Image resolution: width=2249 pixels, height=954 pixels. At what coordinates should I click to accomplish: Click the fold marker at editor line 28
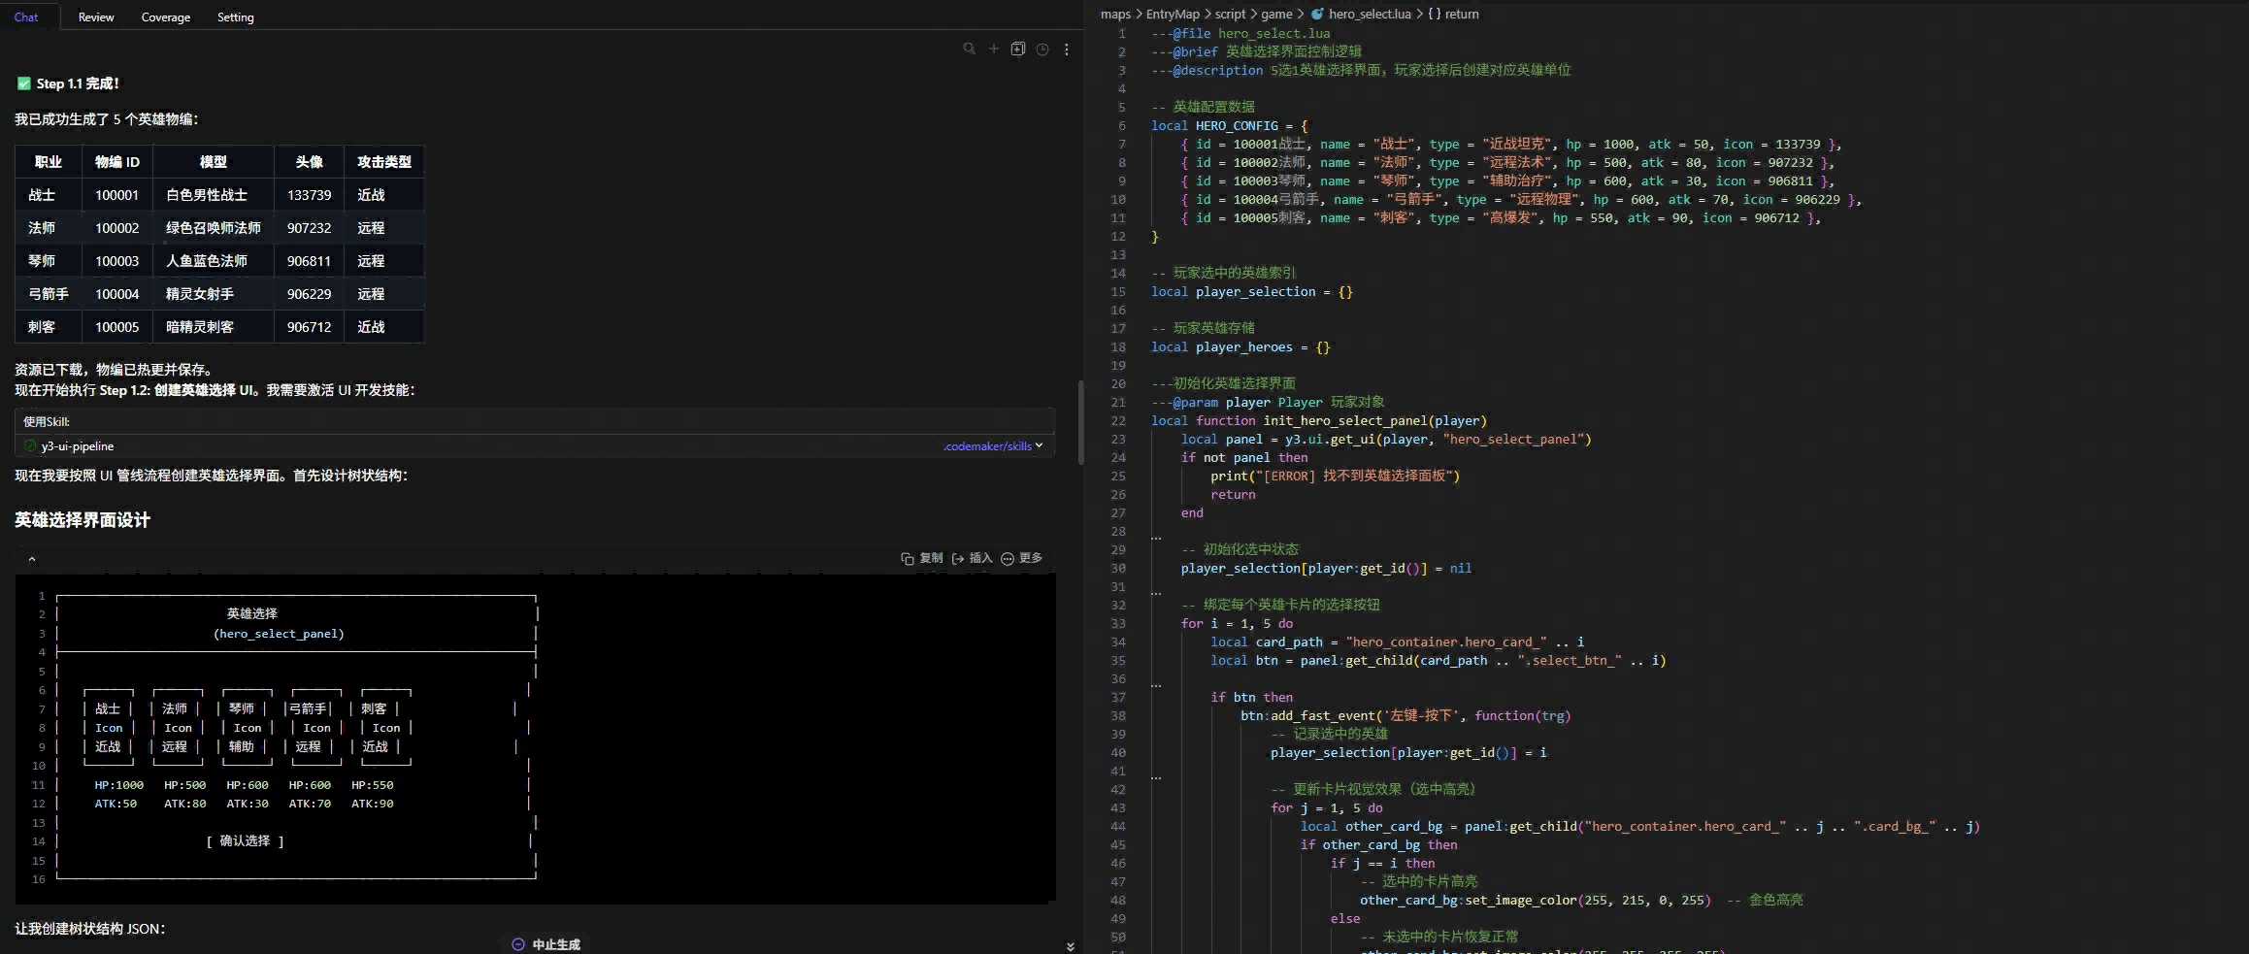[x=1155, y=537]
